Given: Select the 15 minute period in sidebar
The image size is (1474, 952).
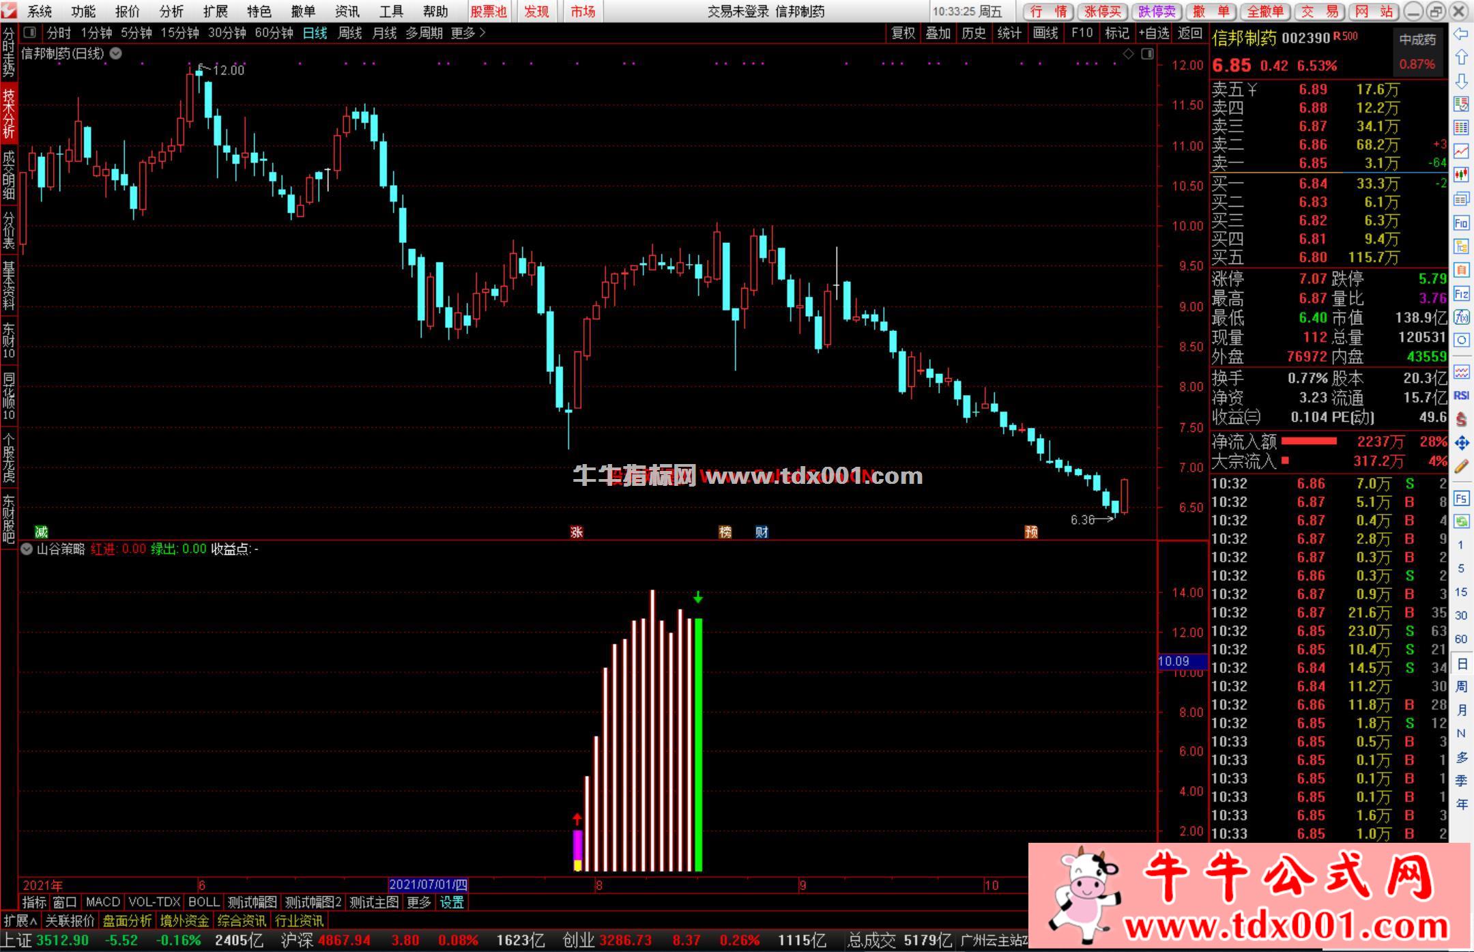Looking at the screenshot, I should (x=1461, y=592).
